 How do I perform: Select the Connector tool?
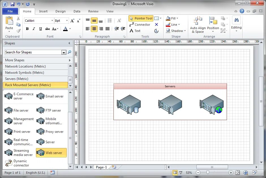(140, 25)
